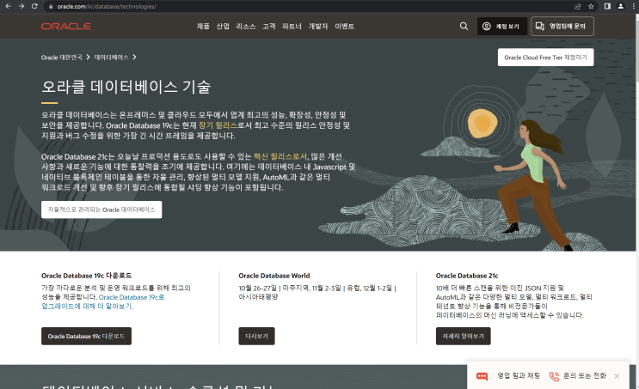
Task: Click the padlock site info icon
Action: [51, 7]
